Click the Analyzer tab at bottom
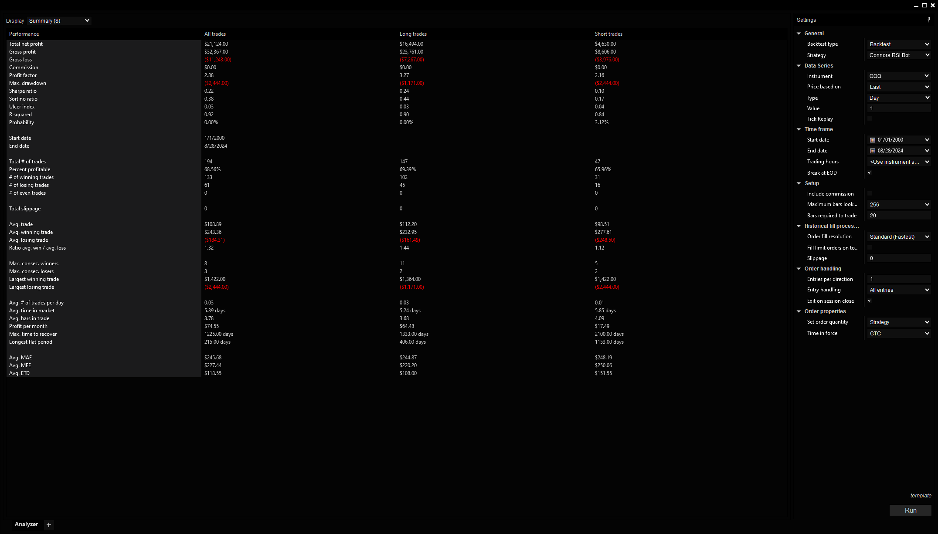 click(26, 524)
